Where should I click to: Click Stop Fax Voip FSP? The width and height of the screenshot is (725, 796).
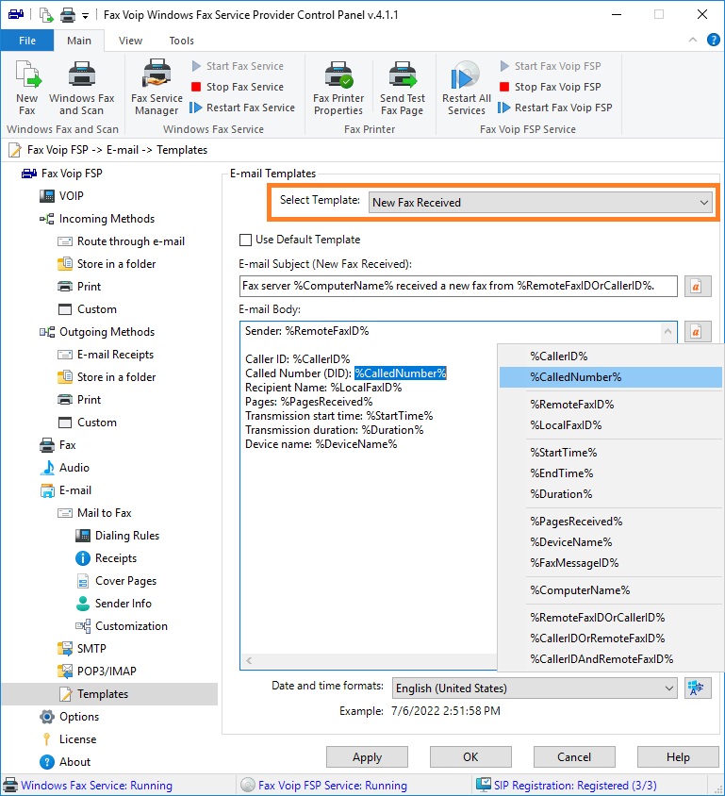tap(551, 87)
